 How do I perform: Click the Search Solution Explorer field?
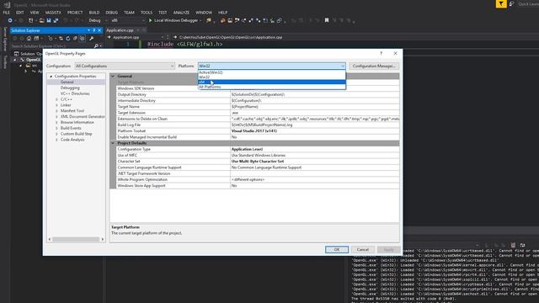pos(52,46)
